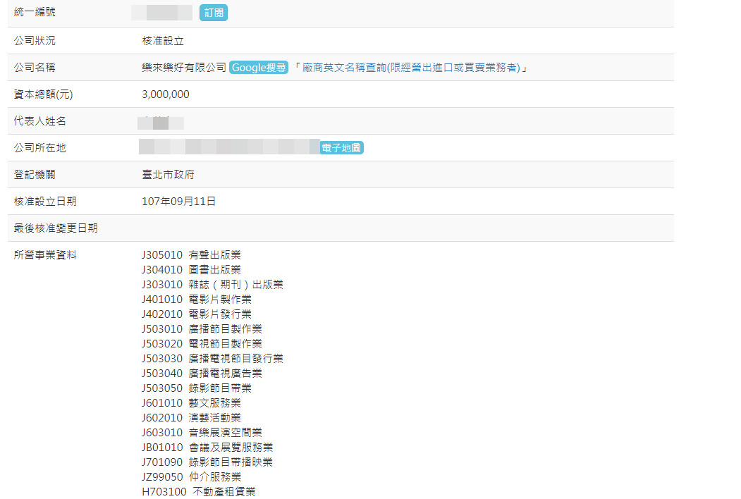Click the 統一編號 field label
The height and width of the screenshot is (499, 741).
(35, 13)
